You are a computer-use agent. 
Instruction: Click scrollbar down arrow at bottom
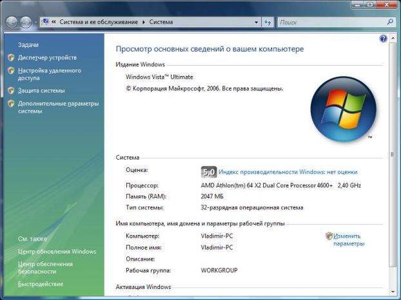click(393, 292)
